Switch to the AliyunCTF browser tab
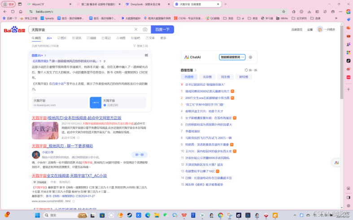Screen dimensions: 353x220 coord(48,4)
